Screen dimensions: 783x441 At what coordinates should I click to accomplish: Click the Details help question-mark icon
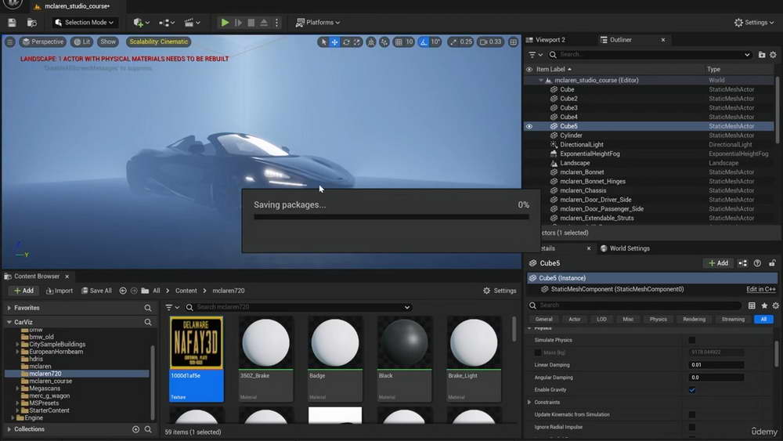tap(757, 263)
